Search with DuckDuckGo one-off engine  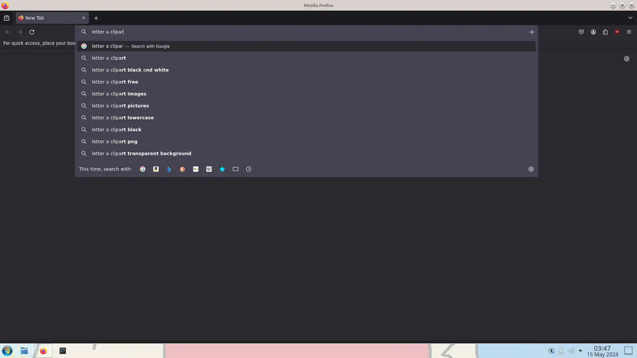click(x=182, y=169)
